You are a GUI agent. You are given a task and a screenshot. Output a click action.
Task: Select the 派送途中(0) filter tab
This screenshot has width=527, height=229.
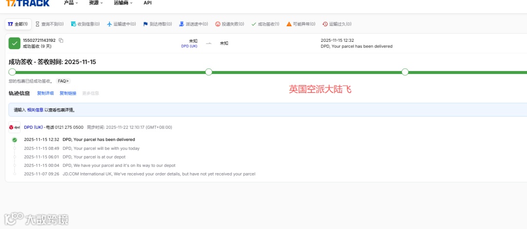coord(193,24)
